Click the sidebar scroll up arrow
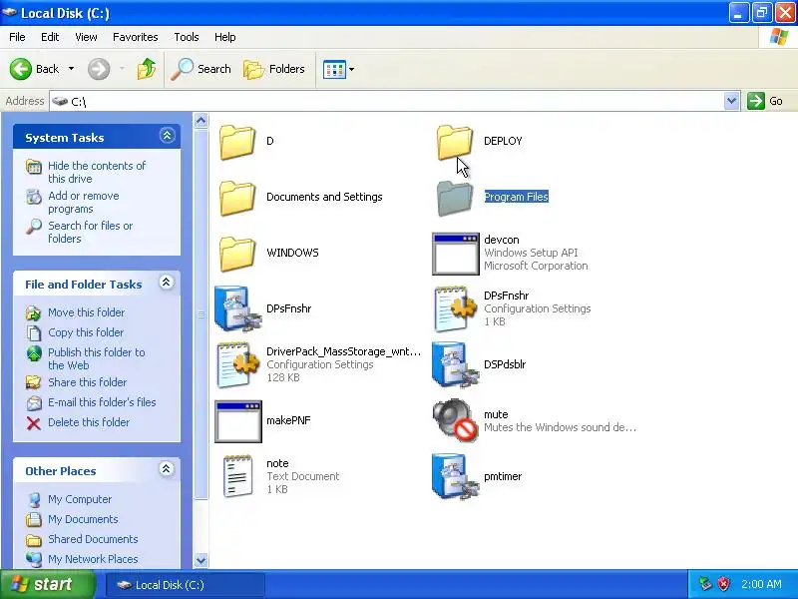The height and width of the screenshot is (599, 798). pos(201,121)
